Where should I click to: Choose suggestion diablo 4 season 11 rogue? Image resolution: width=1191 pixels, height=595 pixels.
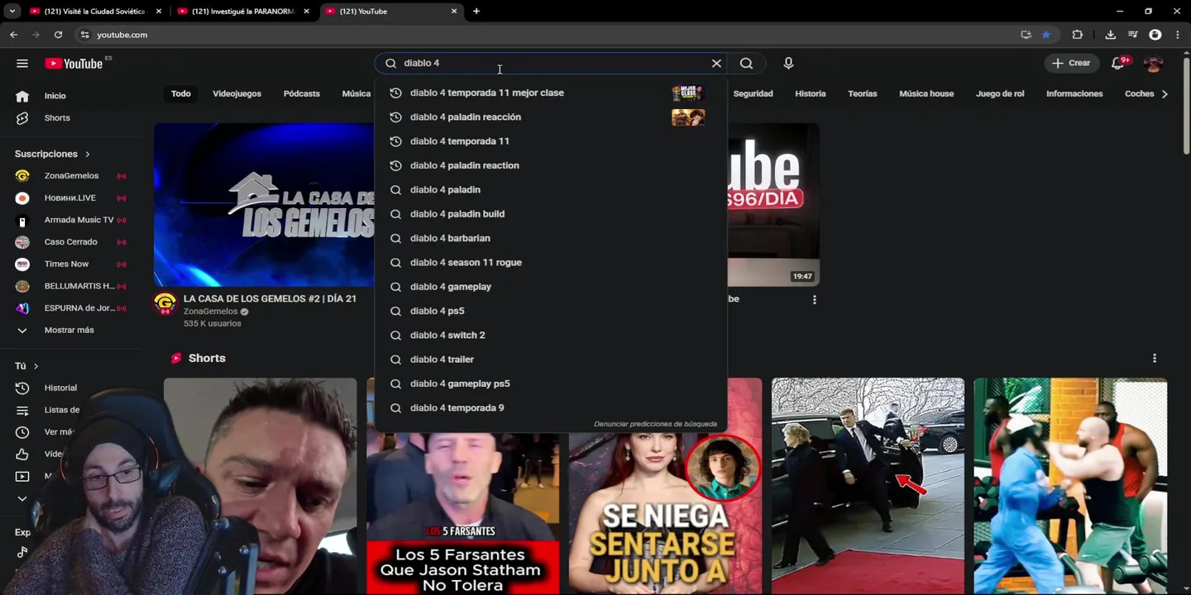coord(551,263)
